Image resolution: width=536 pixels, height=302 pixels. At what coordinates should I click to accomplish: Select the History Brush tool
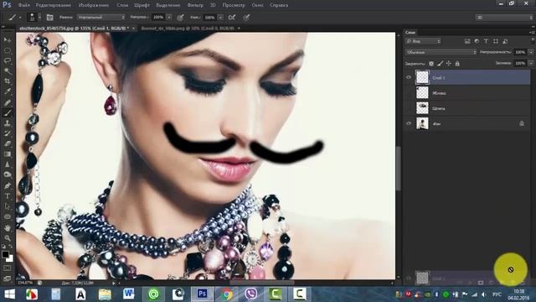tap(8, 133)
